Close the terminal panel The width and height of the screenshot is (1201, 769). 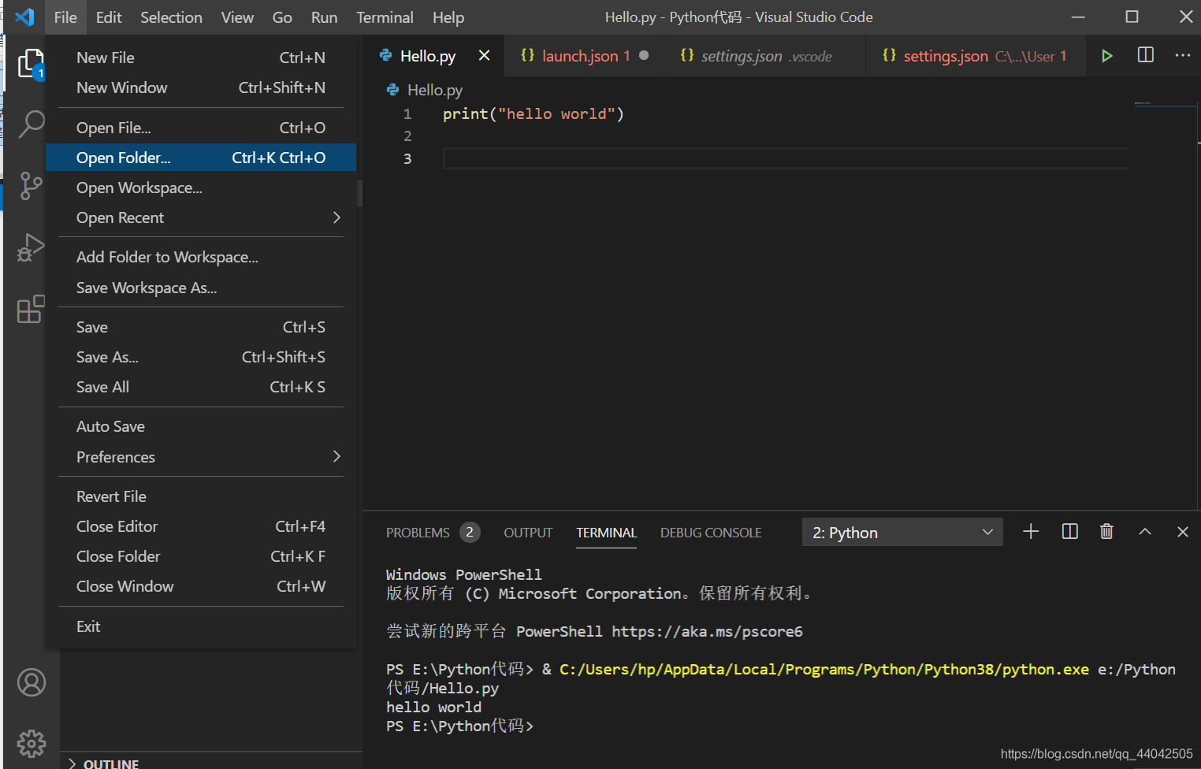[1183, 532]
